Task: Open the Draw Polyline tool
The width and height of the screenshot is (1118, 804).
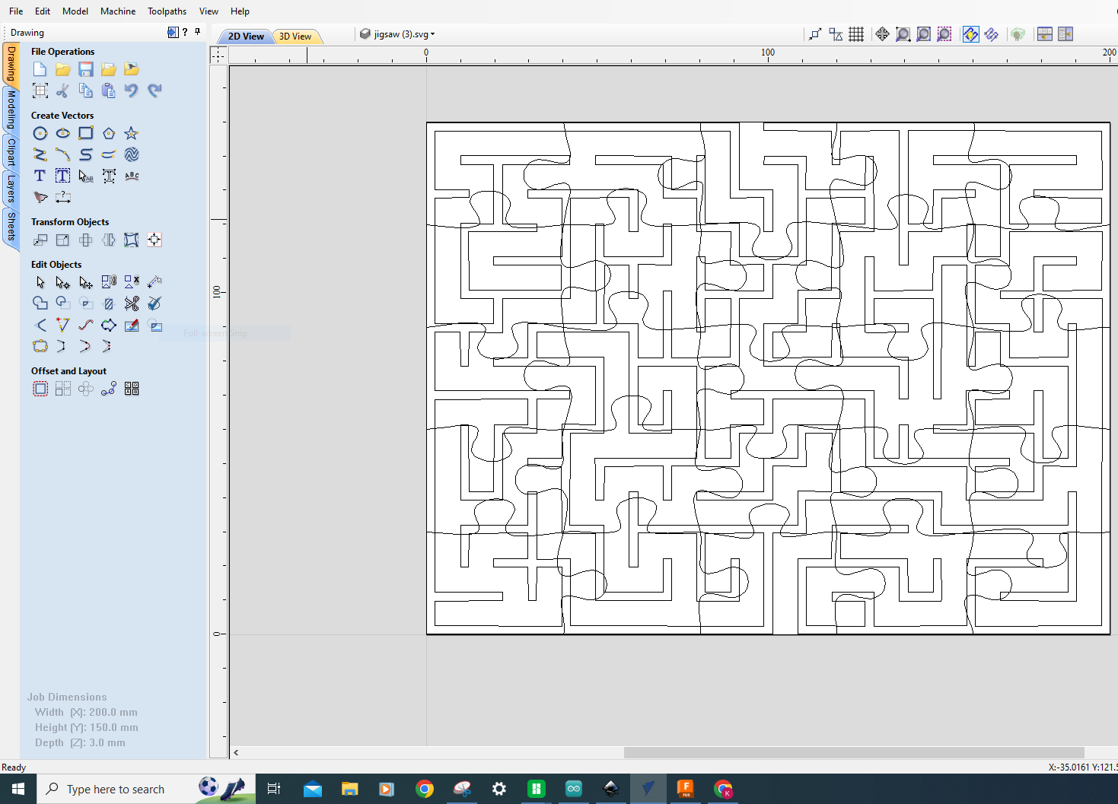Action: tap(40, 154)
